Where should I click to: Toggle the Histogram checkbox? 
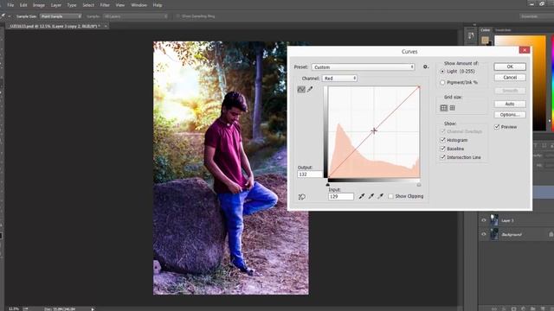point(442,140)
